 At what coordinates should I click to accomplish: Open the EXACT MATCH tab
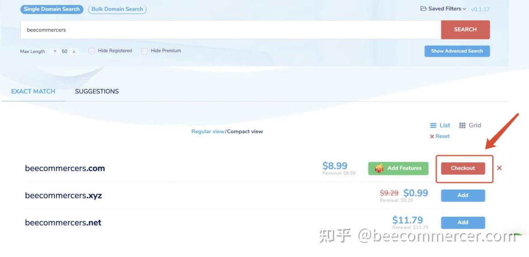(x=33, y=91)
